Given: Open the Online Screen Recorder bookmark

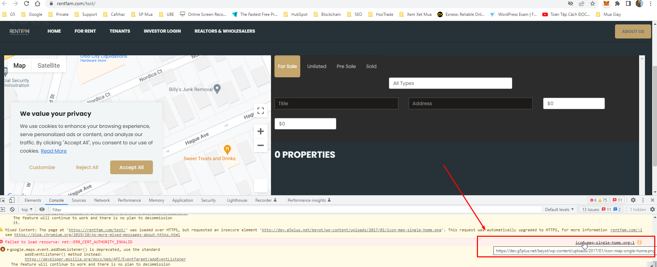Looking at the screenshot, I should pos(203,14).
